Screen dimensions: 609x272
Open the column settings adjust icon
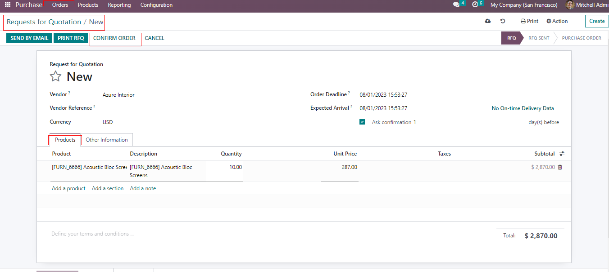[x=562, y=154]
